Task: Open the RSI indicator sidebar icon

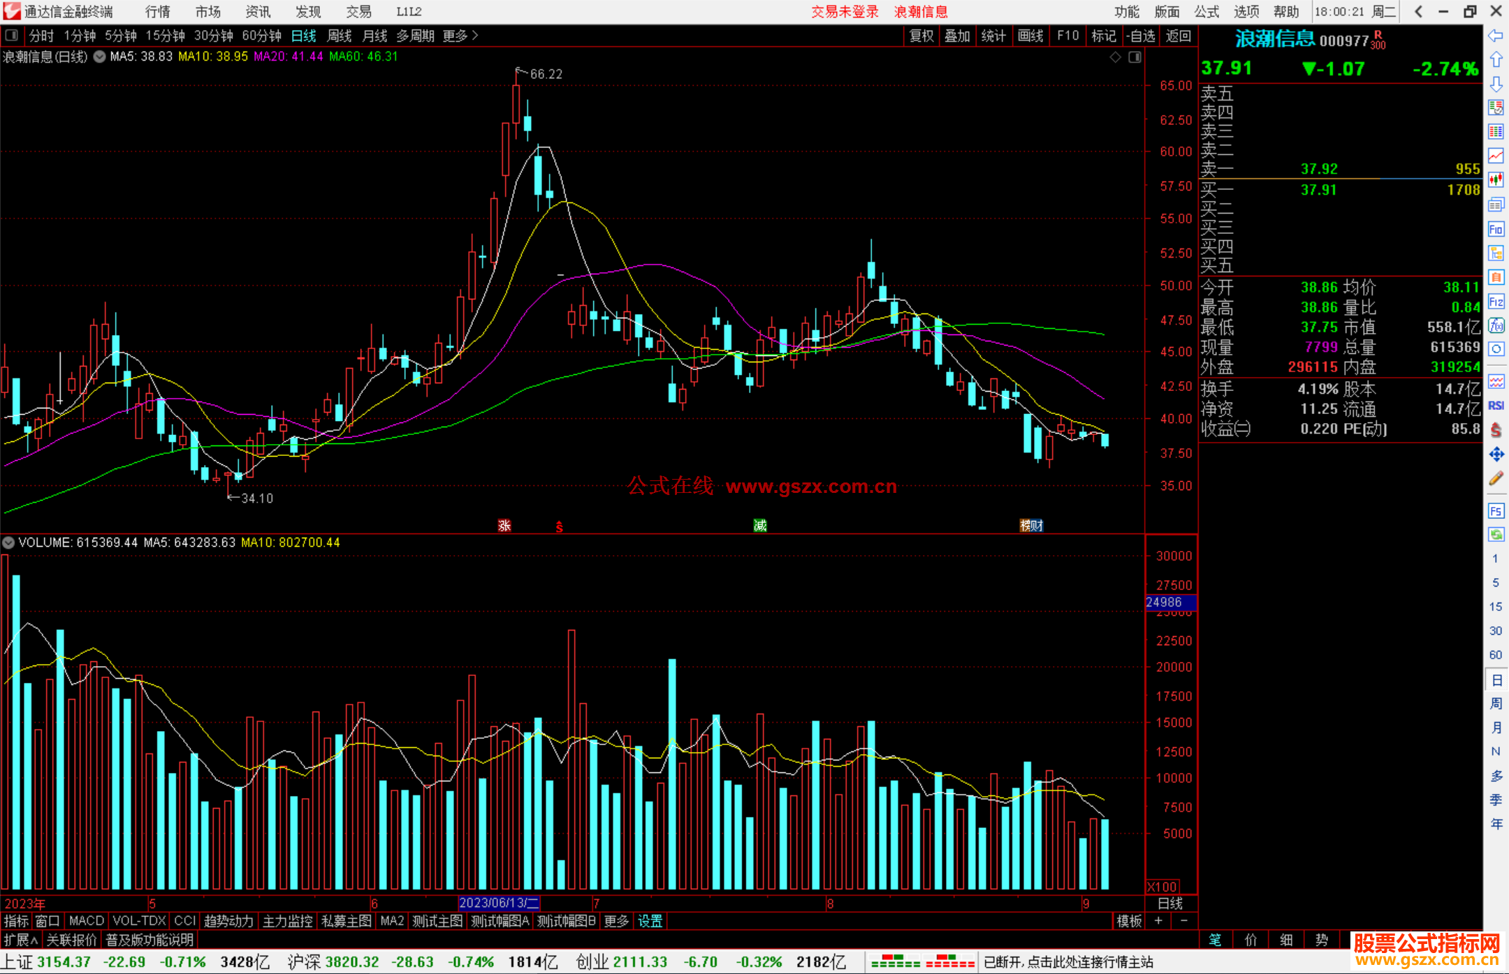Action: click(x=1496, y=406)
